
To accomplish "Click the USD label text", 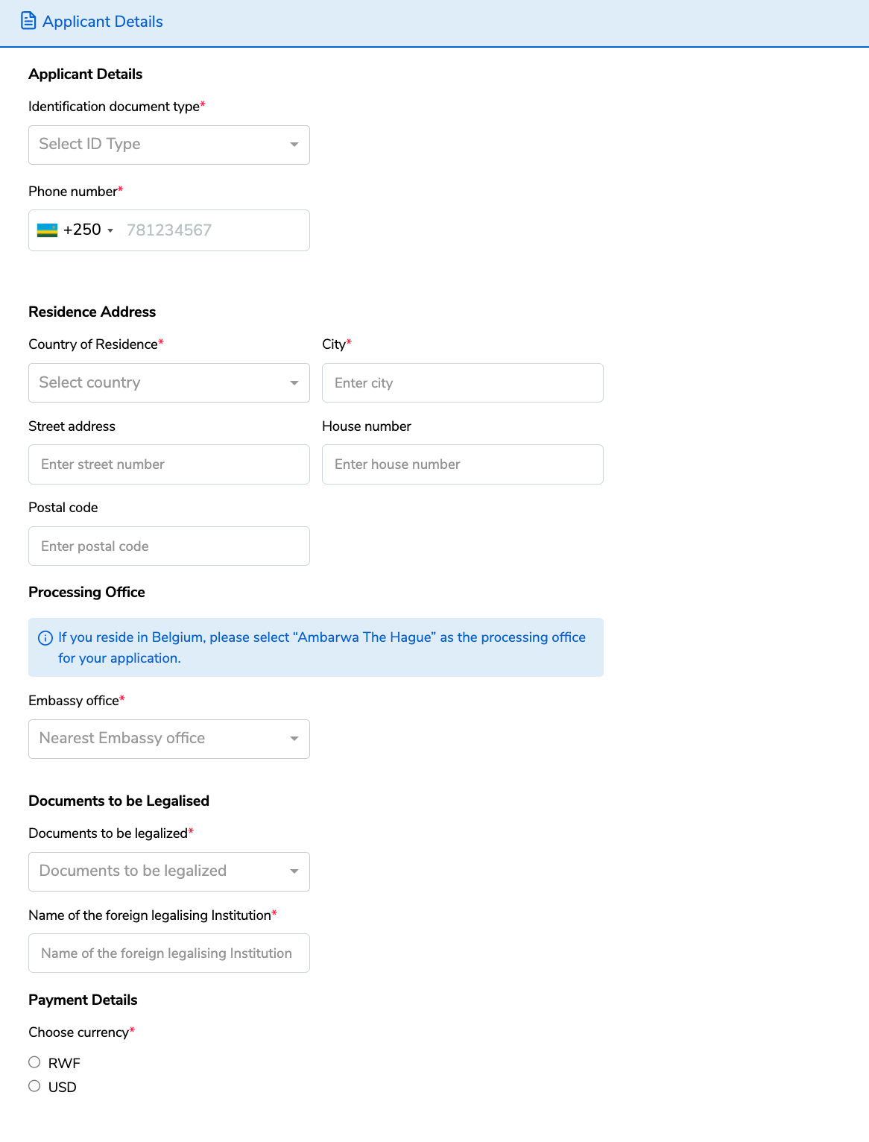I will (63, 1087).
